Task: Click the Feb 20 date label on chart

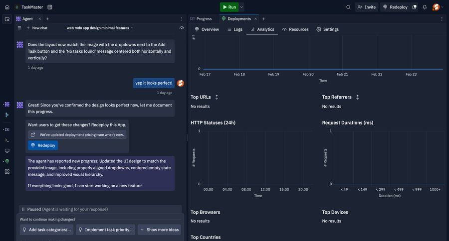Action: tap(308, 74)
